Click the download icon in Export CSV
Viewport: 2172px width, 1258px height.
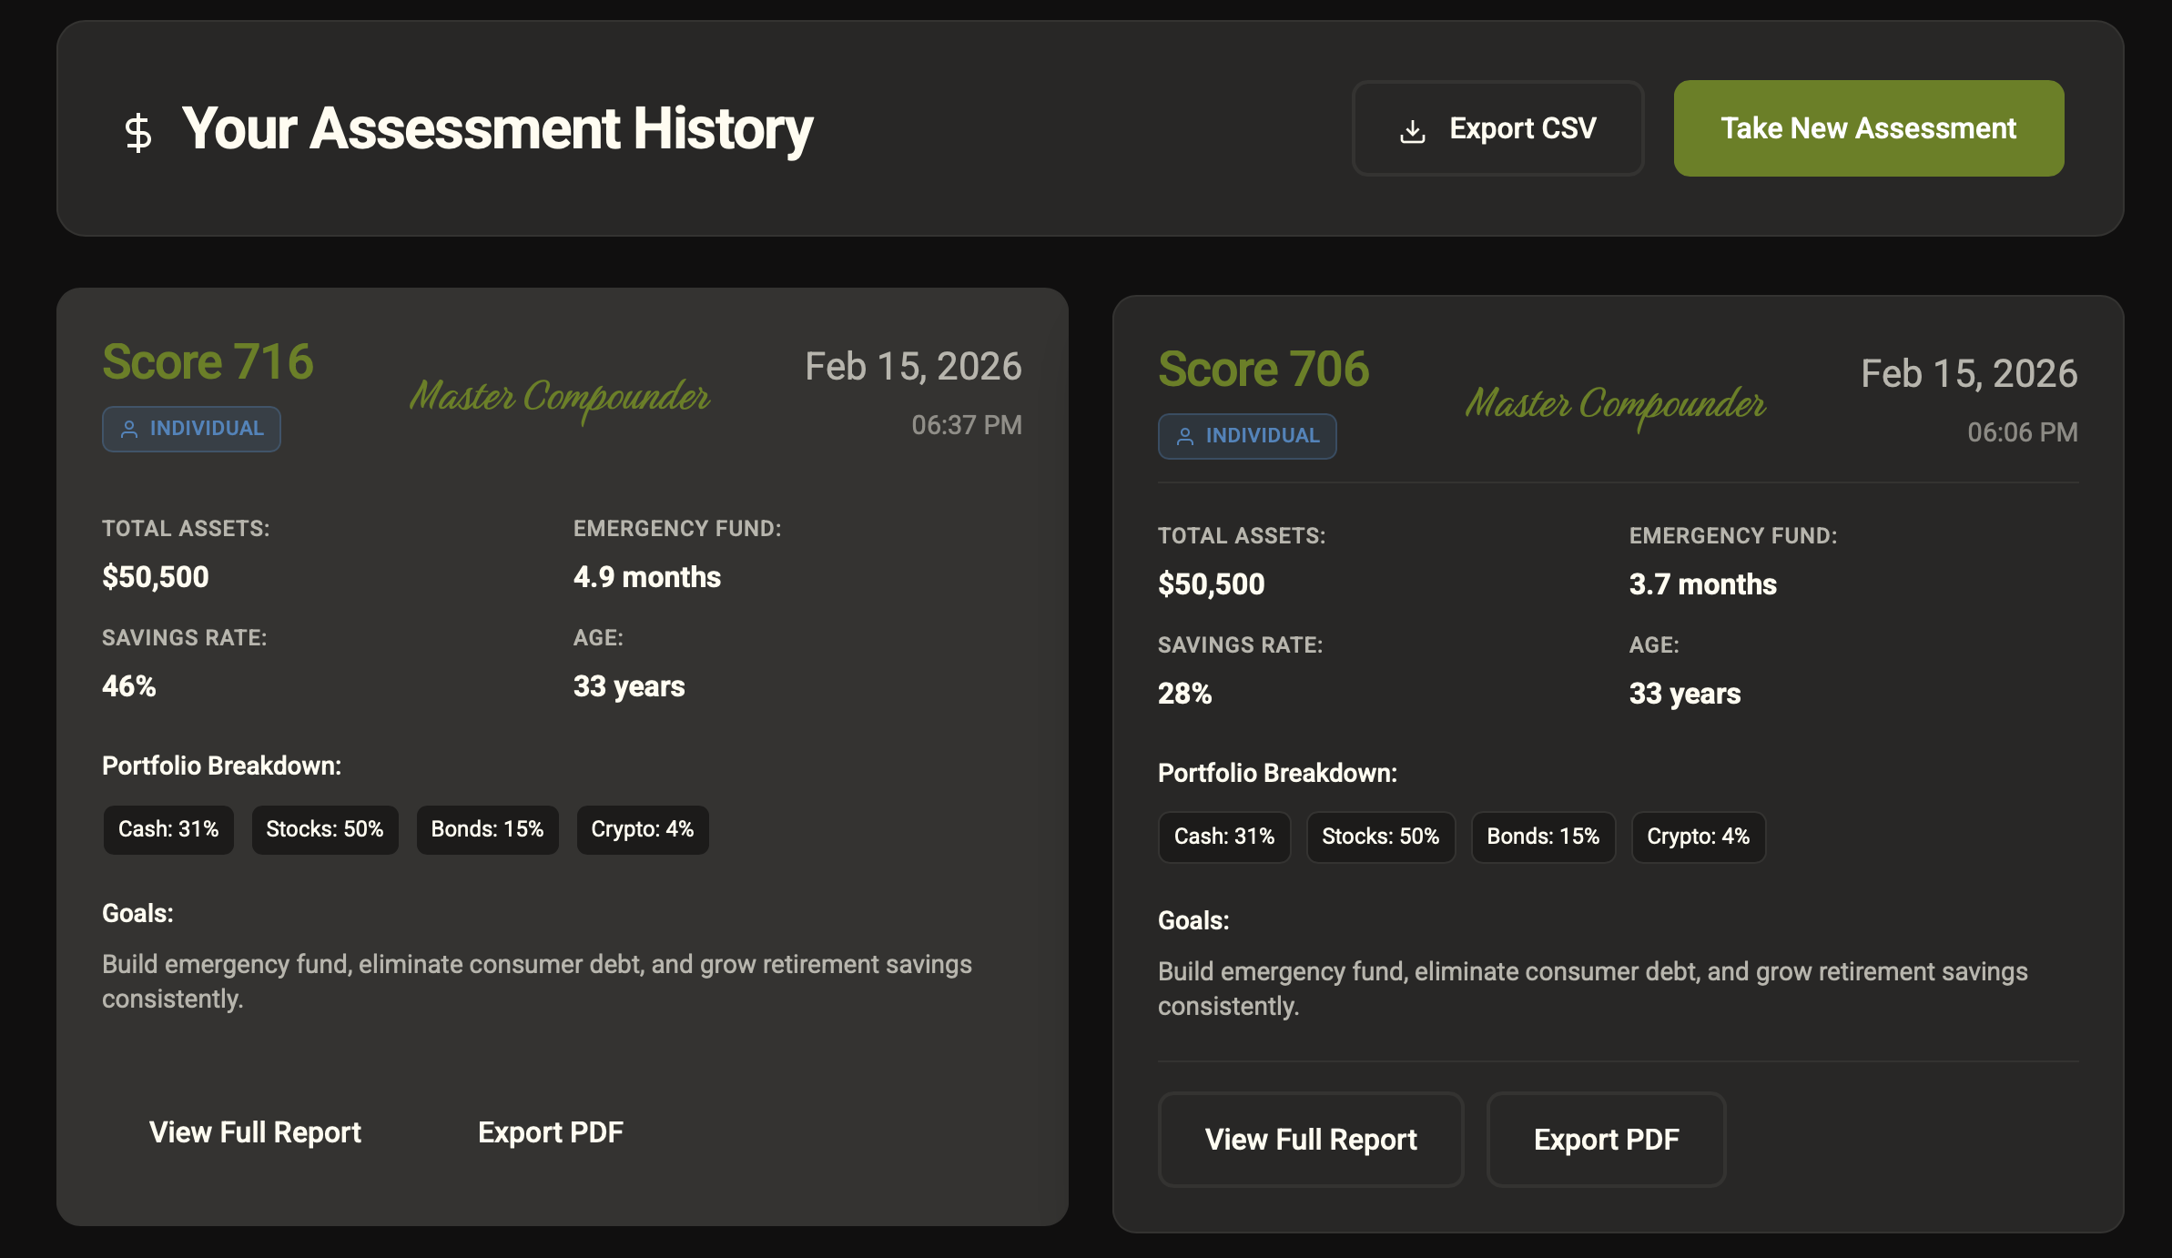(x=1412, y=131)
